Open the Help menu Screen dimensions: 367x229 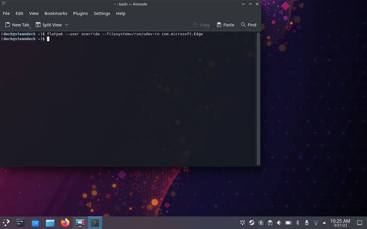(x=121, y=13)
